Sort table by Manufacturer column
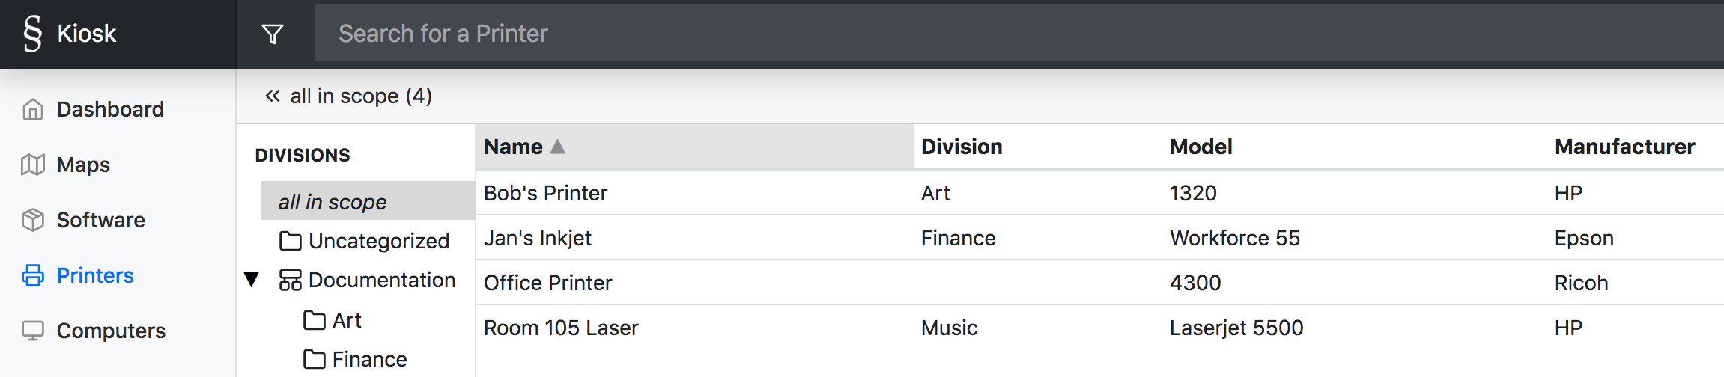Viewport: 1724px width, 377px height. click(x=1624, y=147)
